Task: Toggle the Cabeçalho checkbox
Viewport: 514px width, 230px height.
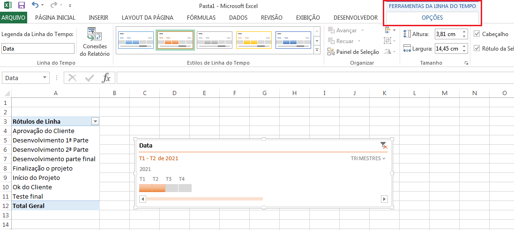Action: (477, 34)
